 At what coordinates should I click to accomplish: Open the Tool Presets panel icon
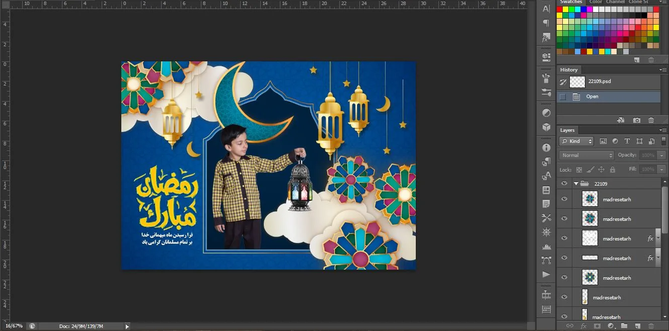point(546,218)
